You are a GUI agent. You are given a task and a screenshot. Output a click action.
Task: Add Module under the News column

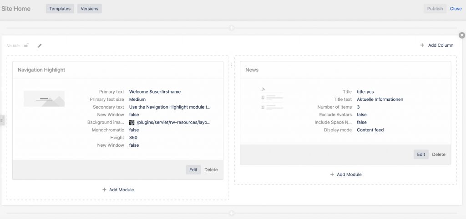click(x=346, y=174)
